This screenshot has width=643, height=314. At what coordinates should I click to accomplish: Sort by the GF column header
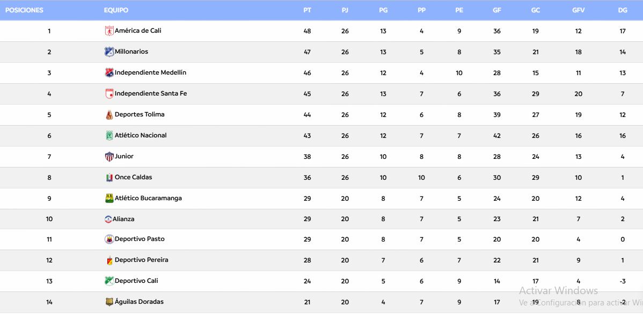tap(496, 10)
